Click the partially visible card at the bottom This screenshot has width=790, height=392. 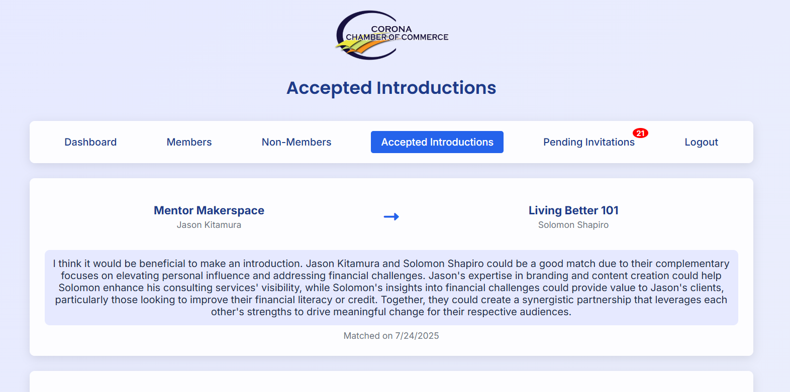(391, 382)
